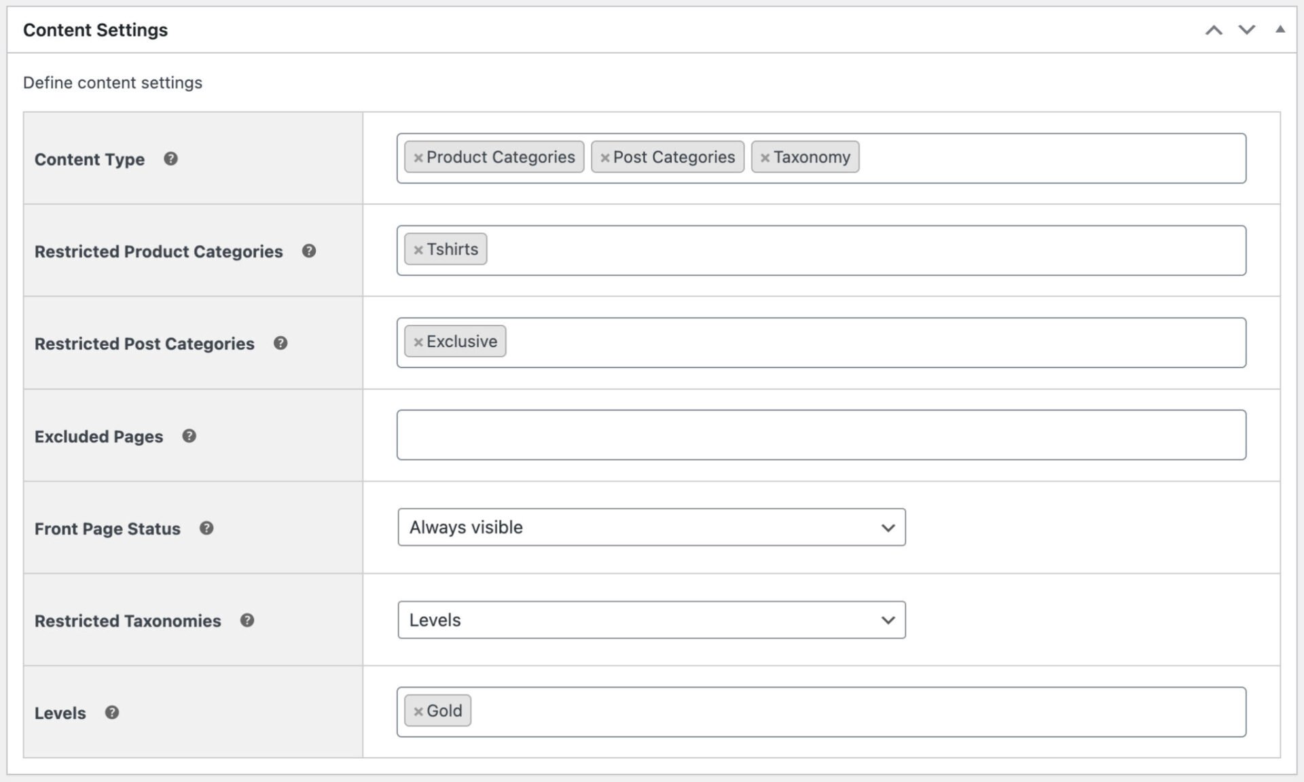Viewport: 1304px width, 782px height.
Task: Open help tooltip for Restricted Post Categories
Action: pyautogui.click(x=280, y=343)
